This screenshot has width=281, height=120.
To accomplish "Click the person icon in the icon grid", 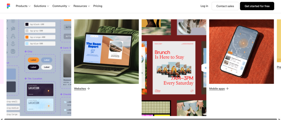I will [13, 36].
